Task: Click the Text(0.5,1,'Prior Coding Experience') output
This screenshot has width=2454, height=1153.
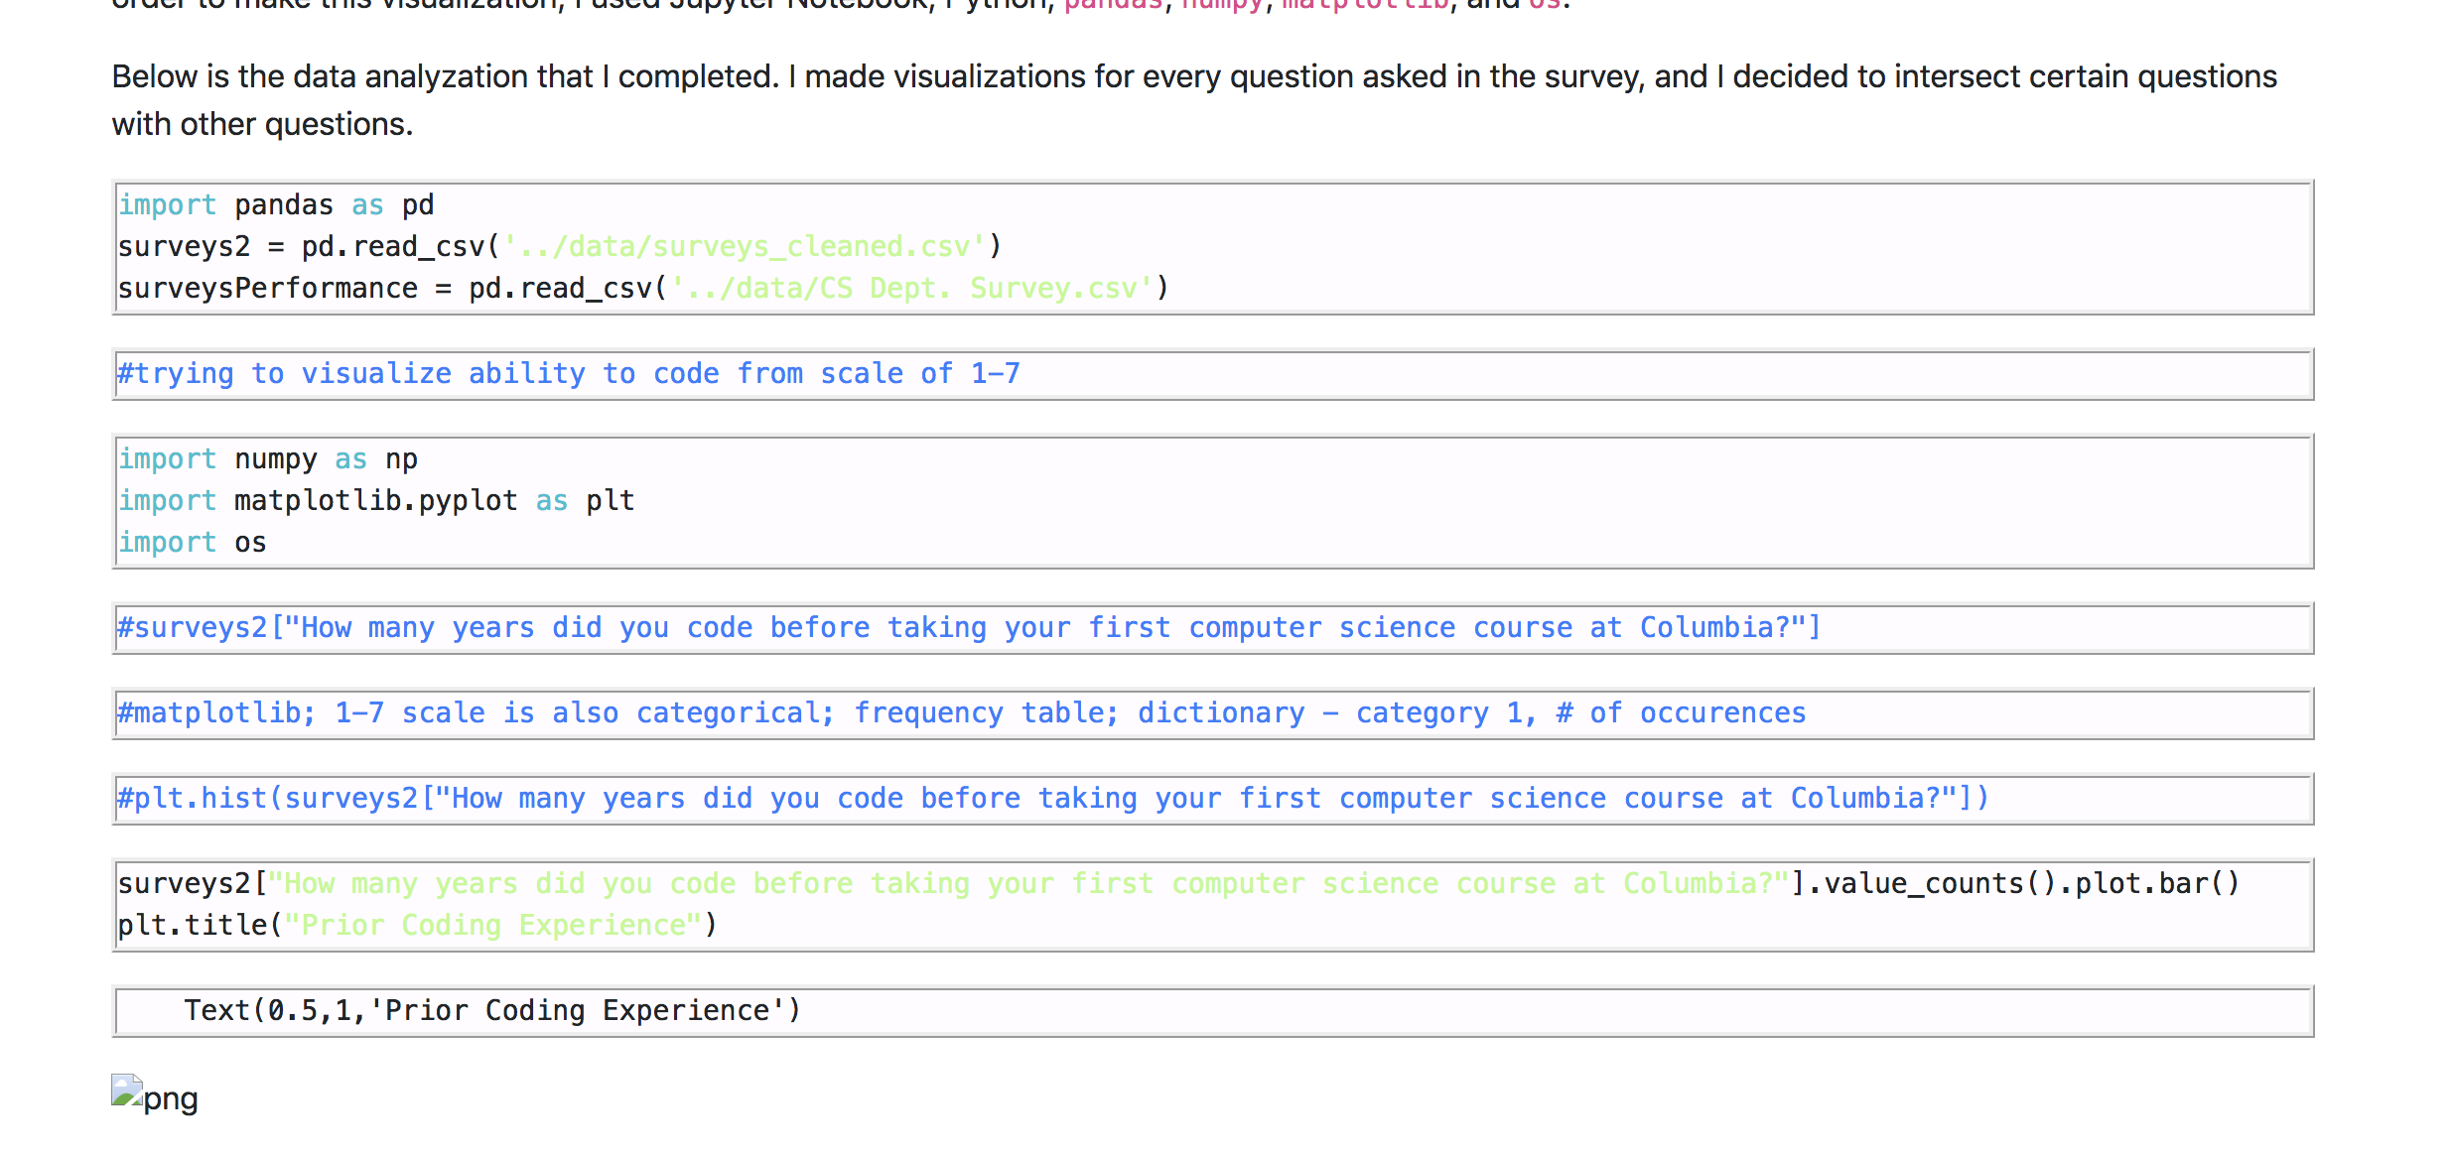Action: (492, 1011)
